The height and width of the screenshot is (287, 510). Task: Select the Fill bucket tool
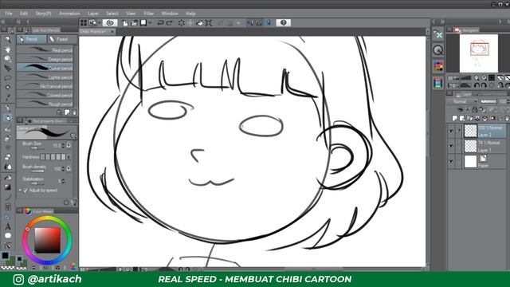point(8,178)
